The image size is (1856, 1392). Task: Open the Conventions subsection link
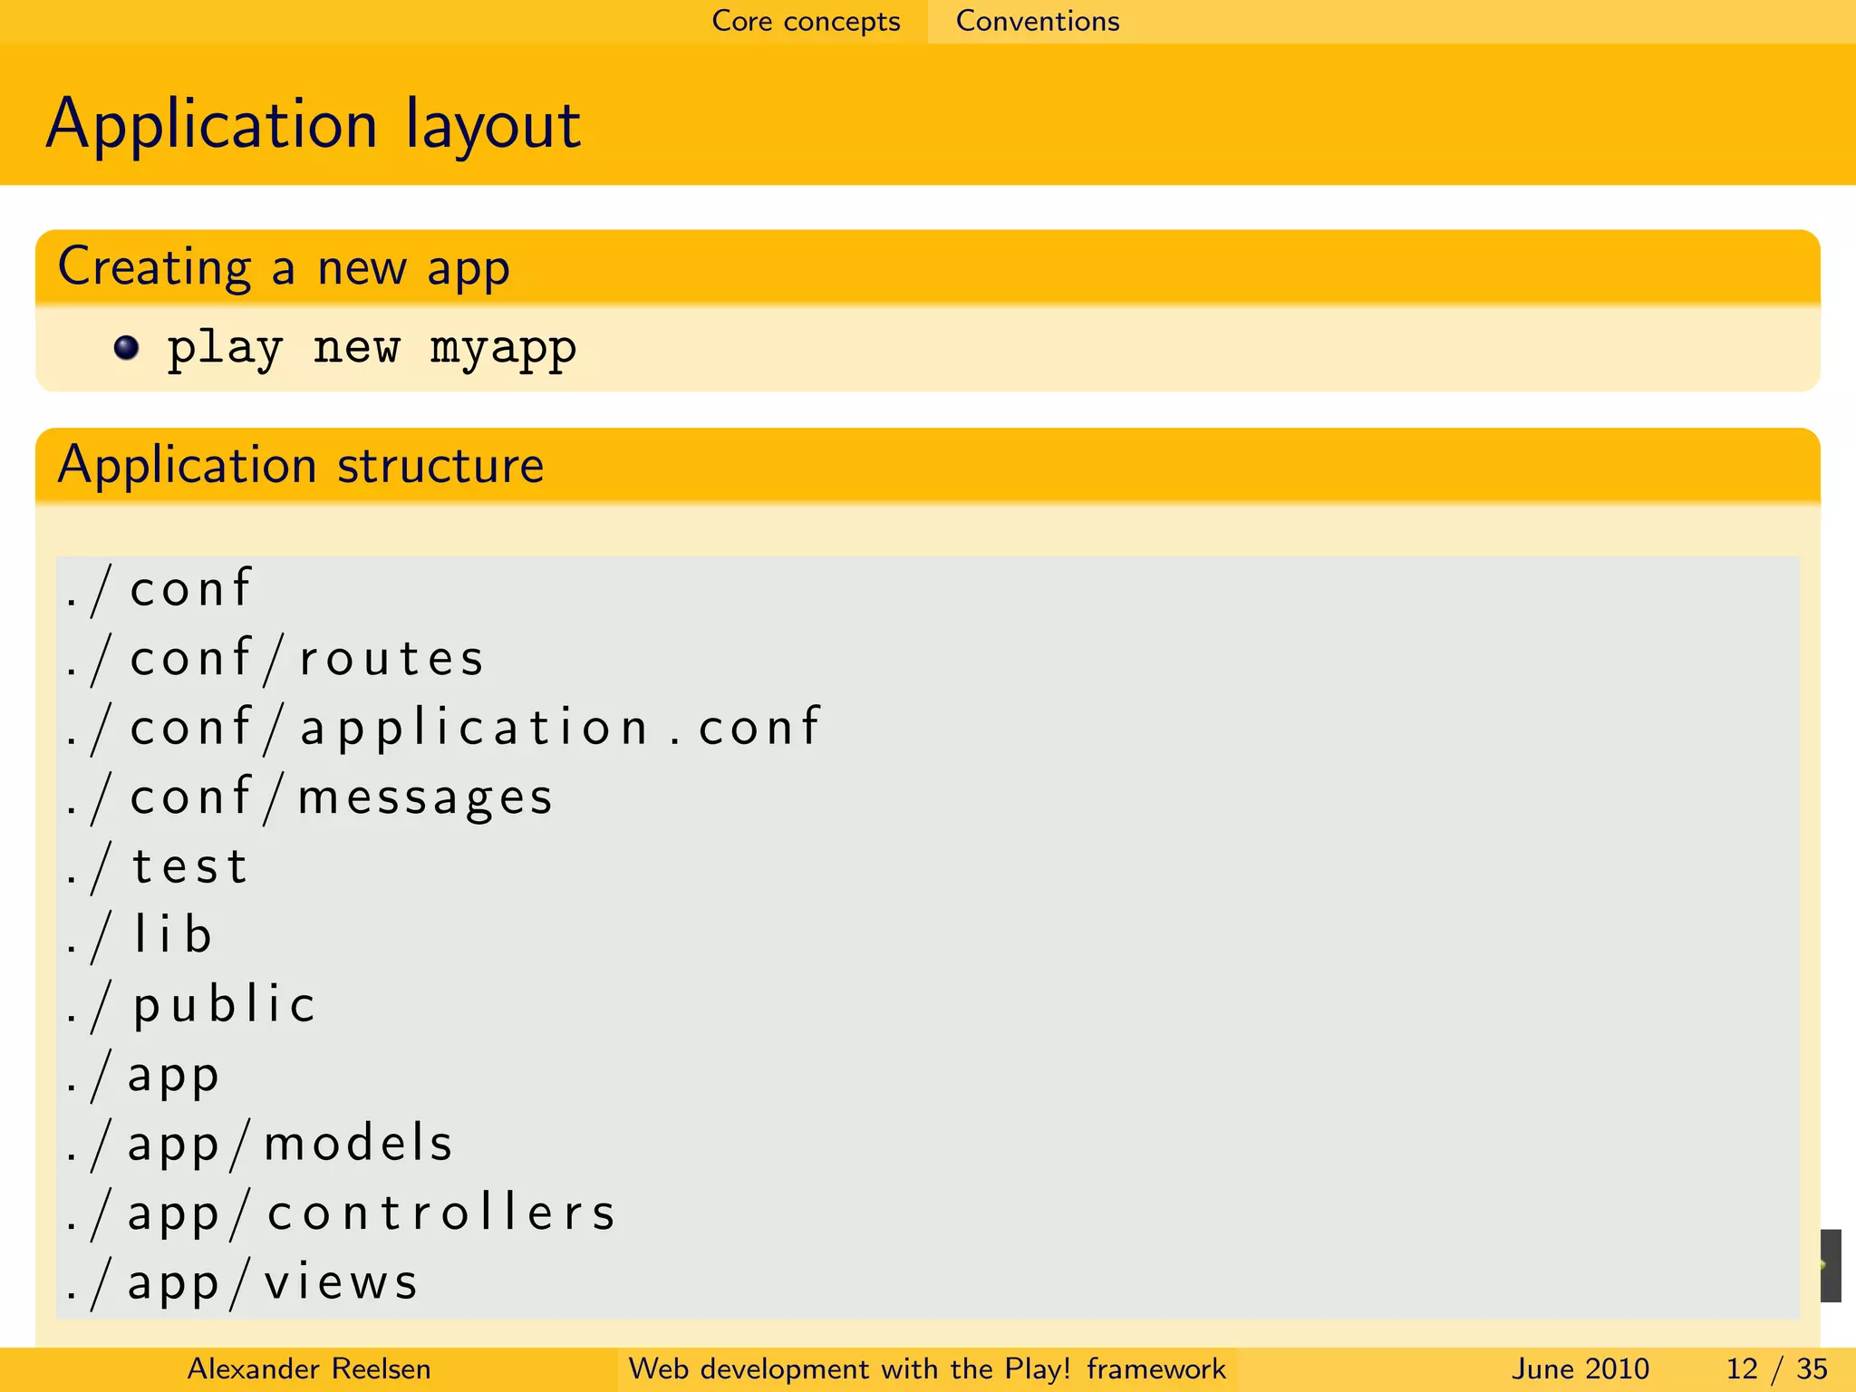coord(1037,21)
